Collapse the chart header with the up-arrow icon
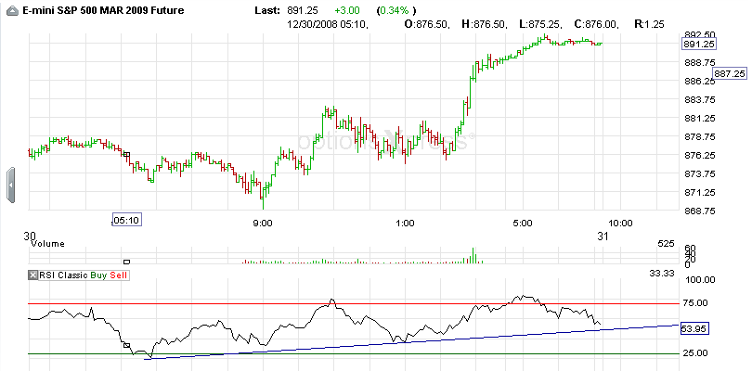 [13, 11]
